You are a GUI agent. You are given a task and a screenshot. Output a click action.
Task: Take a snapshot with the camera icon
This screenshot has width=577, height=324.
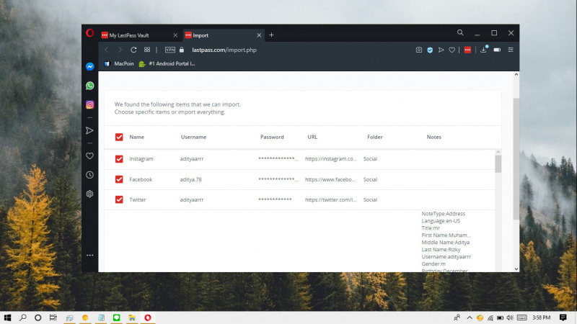419,50
